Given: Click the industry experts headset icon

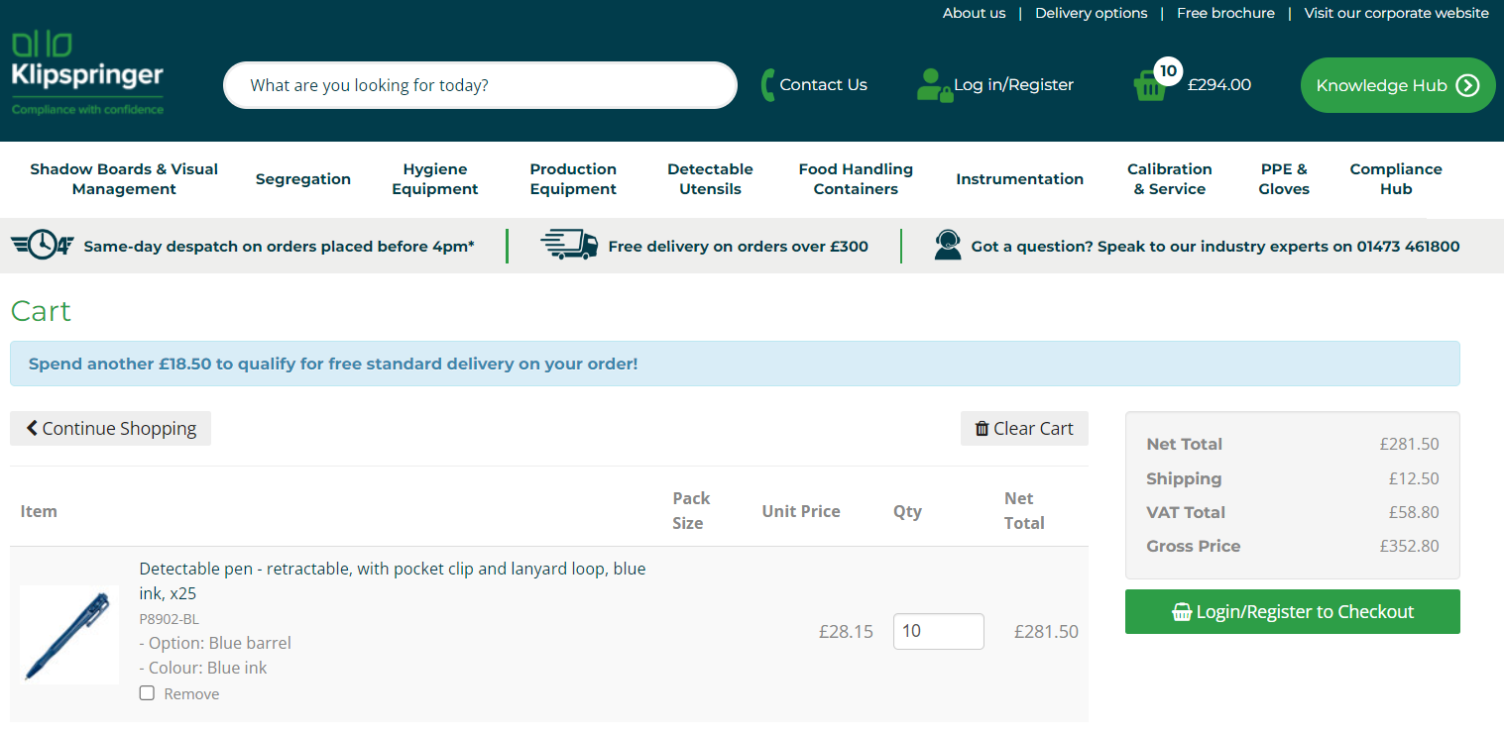Looking at the screenshot, I should pyautogui.click(x=947, y=245).
